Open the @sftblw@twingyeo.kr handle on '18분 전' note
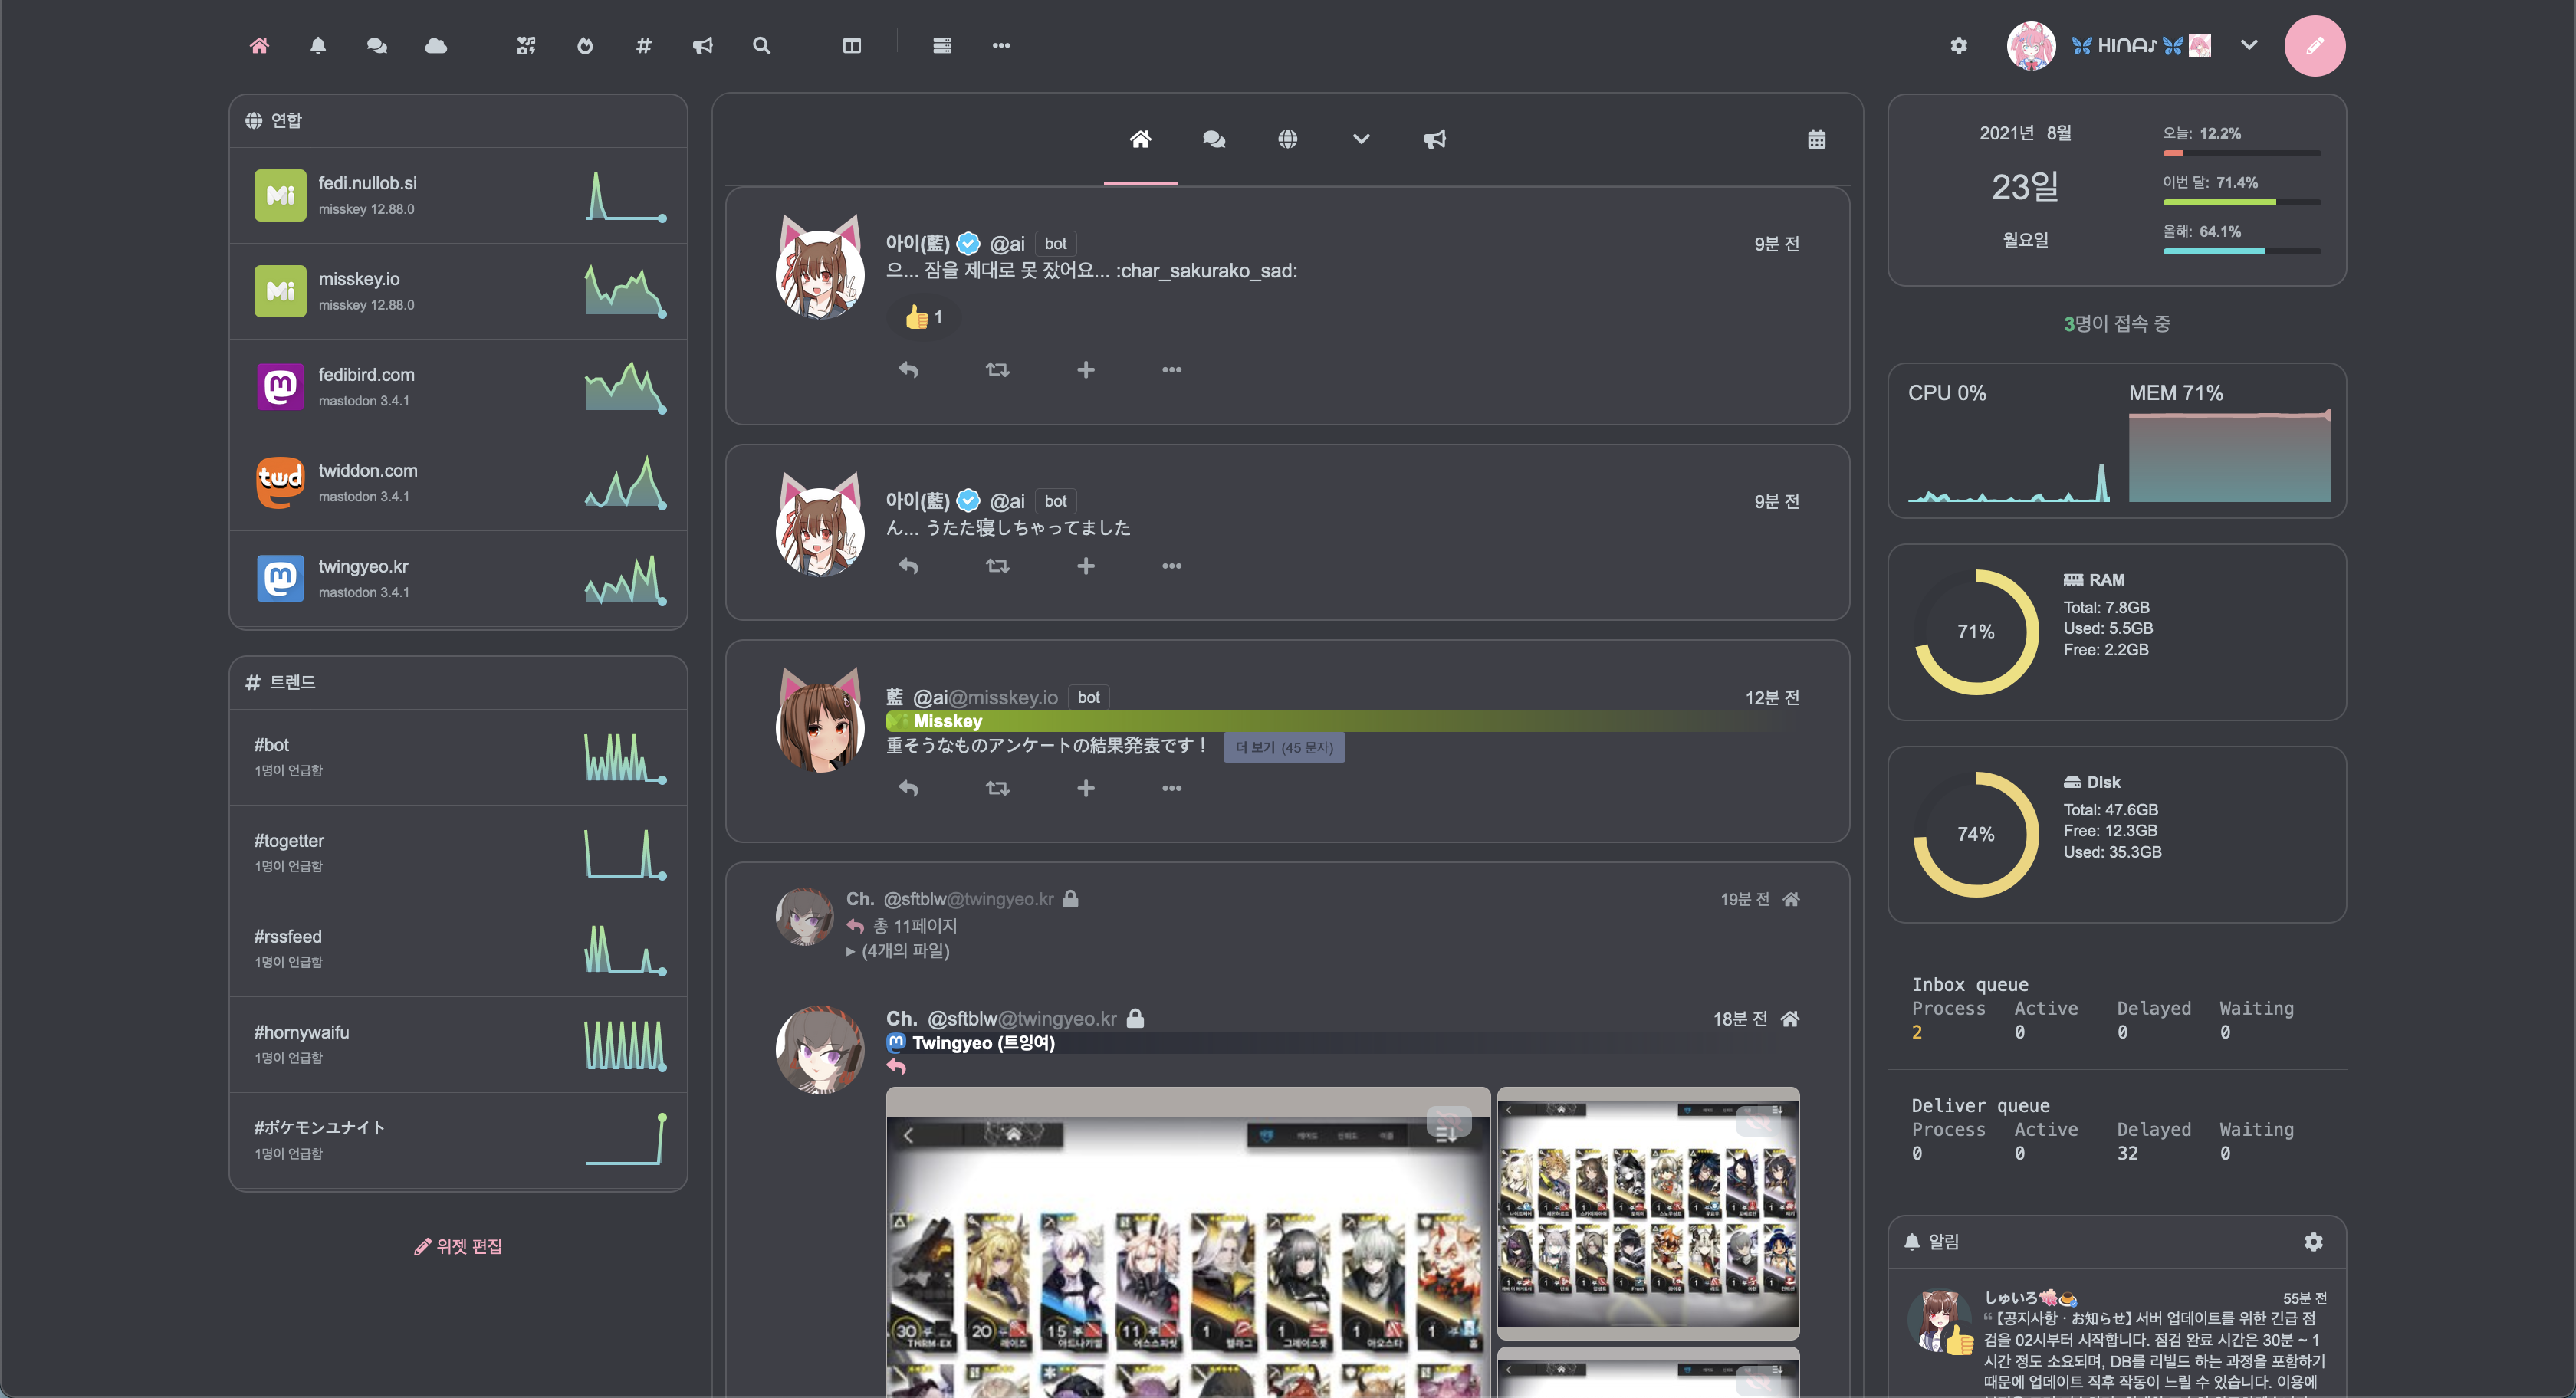 (x=1022, y=1019)
